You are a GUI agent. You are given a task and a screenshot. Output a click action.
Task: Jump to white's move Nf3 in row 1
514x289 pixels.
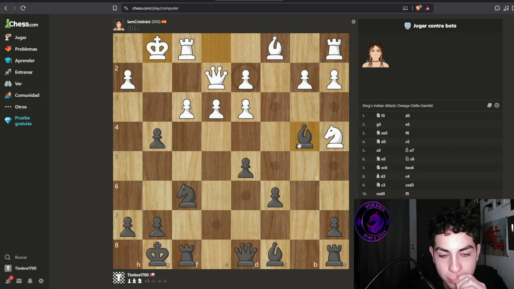(381, 116)
